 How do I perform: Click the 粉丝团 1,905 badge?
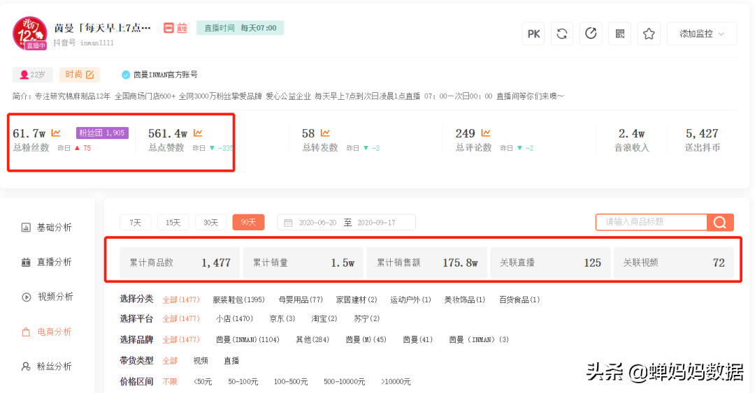click(102, 133)
